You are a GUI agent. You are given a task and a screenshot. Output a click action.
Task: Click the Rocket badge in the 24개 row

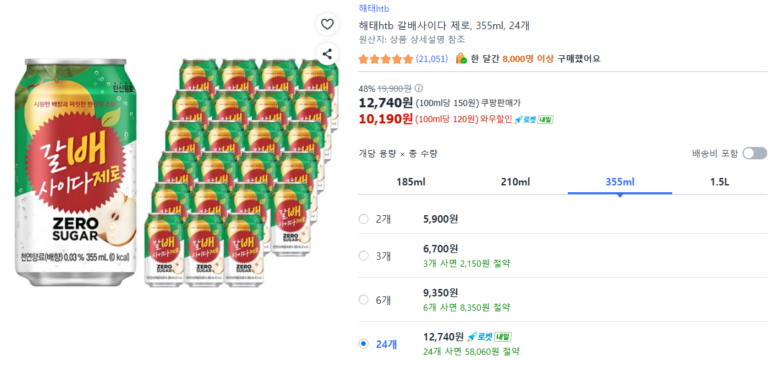point(489,337)
